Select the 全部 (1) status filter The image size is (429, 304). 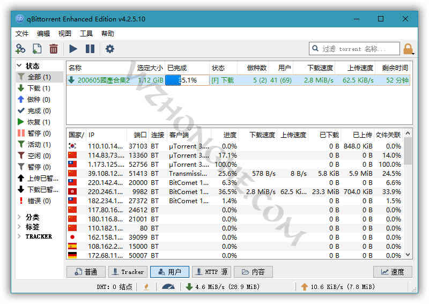[40, 77]
